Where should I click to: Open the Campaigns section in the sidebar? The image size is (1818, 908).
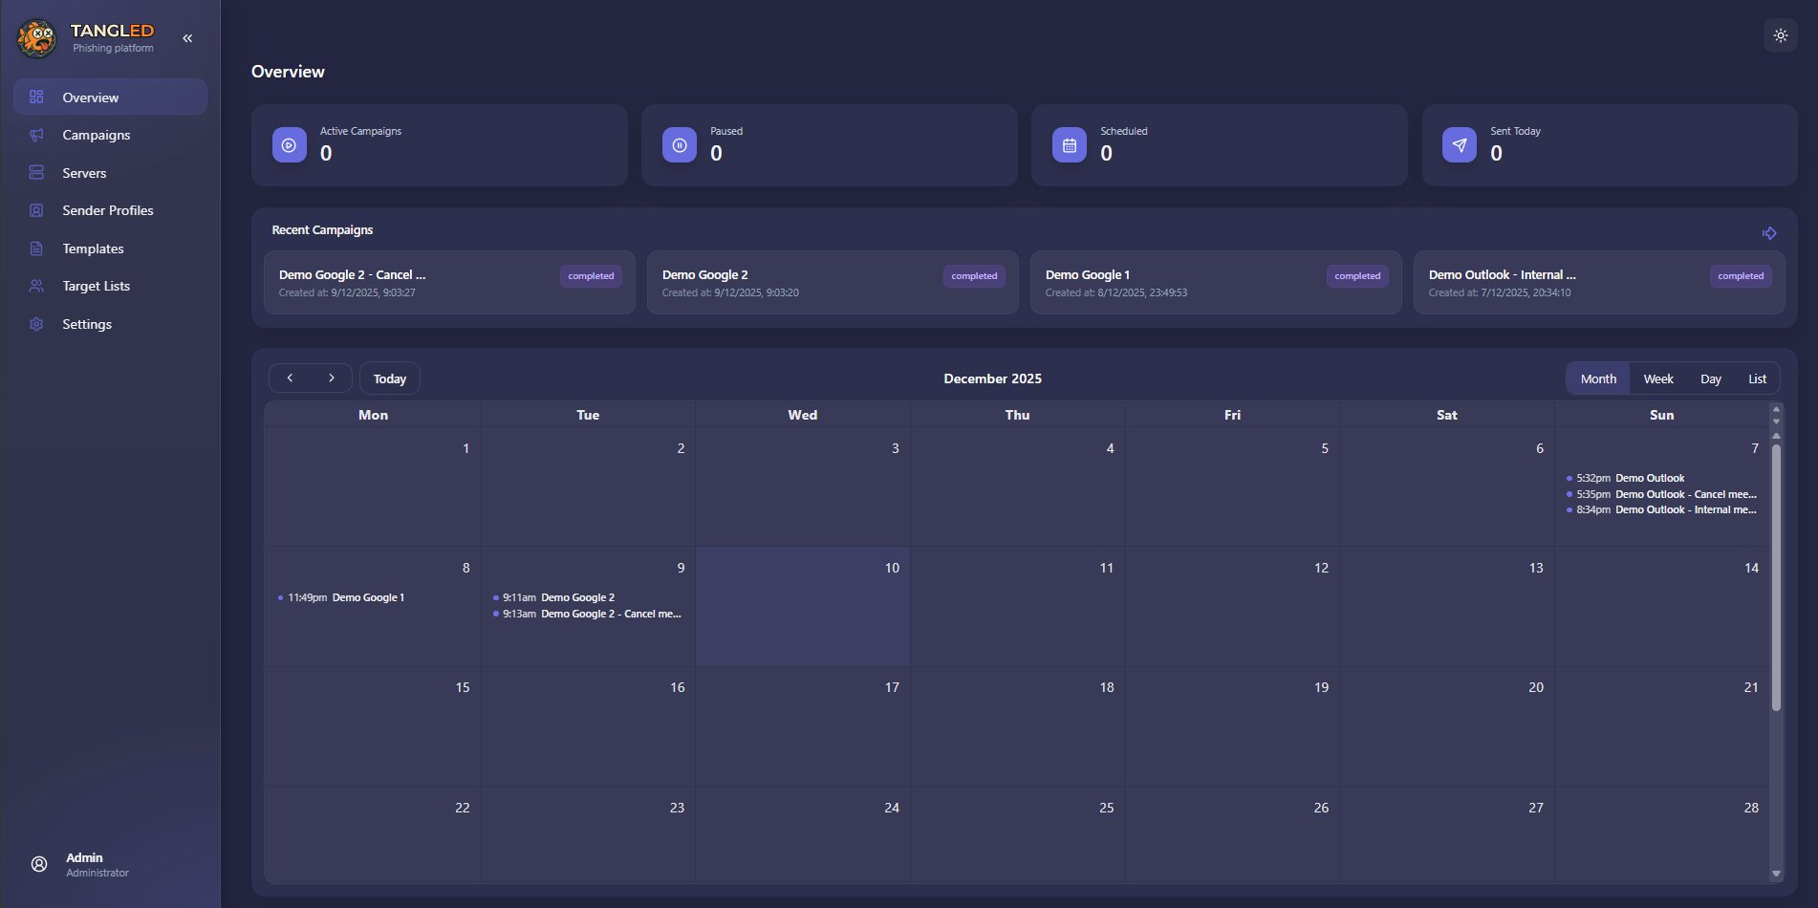pos(96,135)
